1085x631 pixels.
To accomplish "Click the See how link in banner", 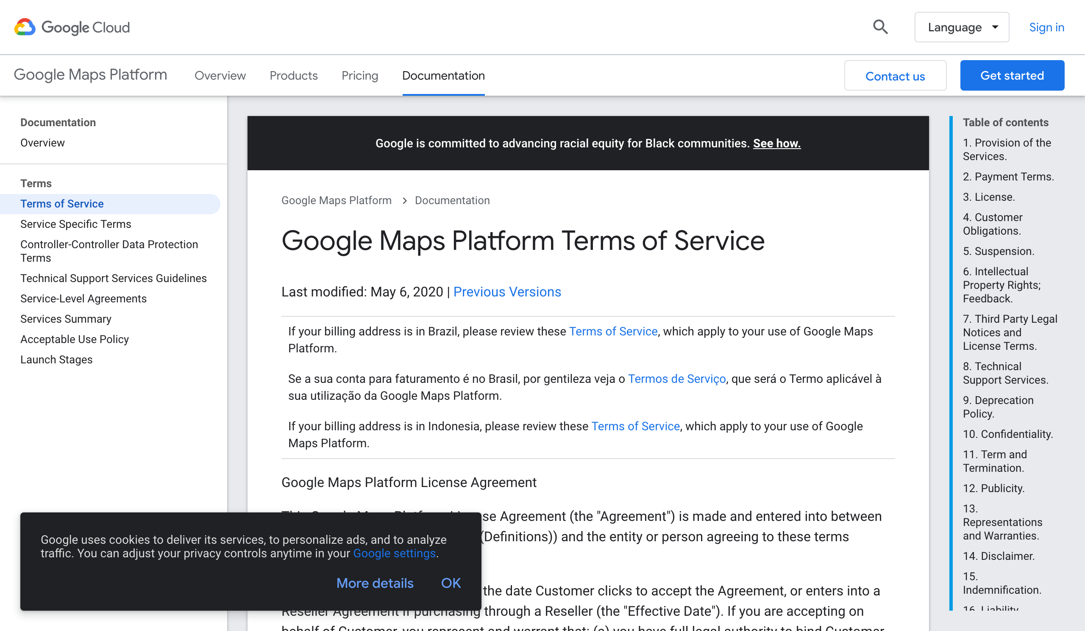I will tap(777, 143).
